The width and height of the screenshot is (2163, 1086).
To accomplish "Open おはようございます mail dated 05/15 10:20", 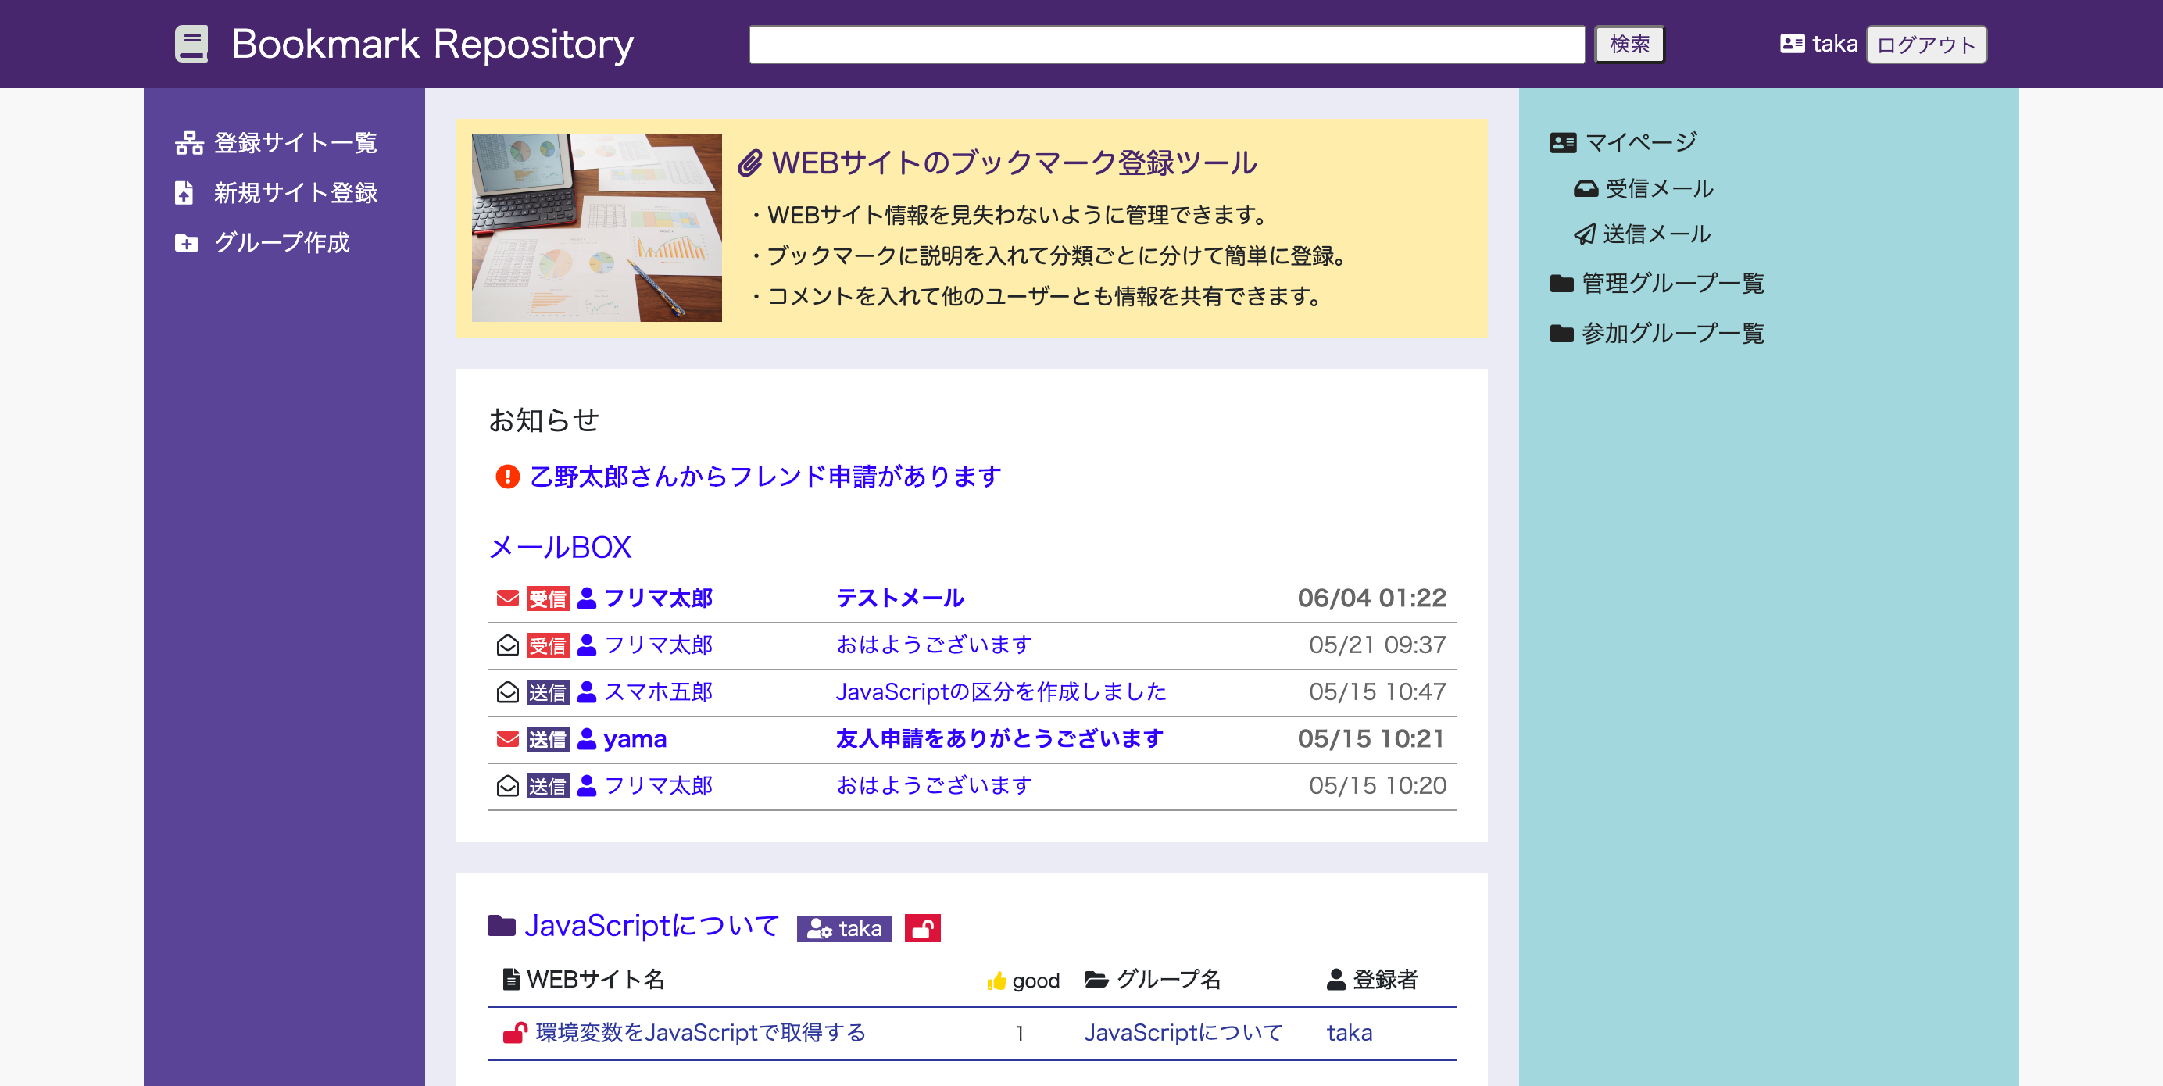I will pos(934,785).
